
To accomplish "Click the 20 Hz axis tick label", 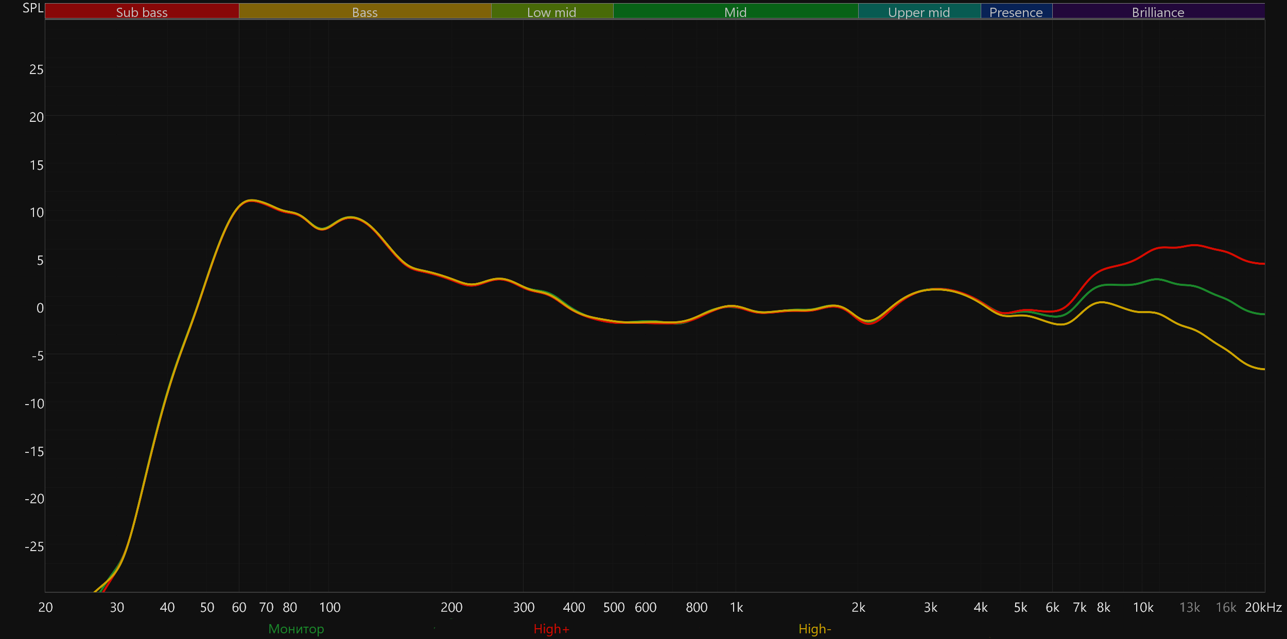I will [x=45, y=607].
